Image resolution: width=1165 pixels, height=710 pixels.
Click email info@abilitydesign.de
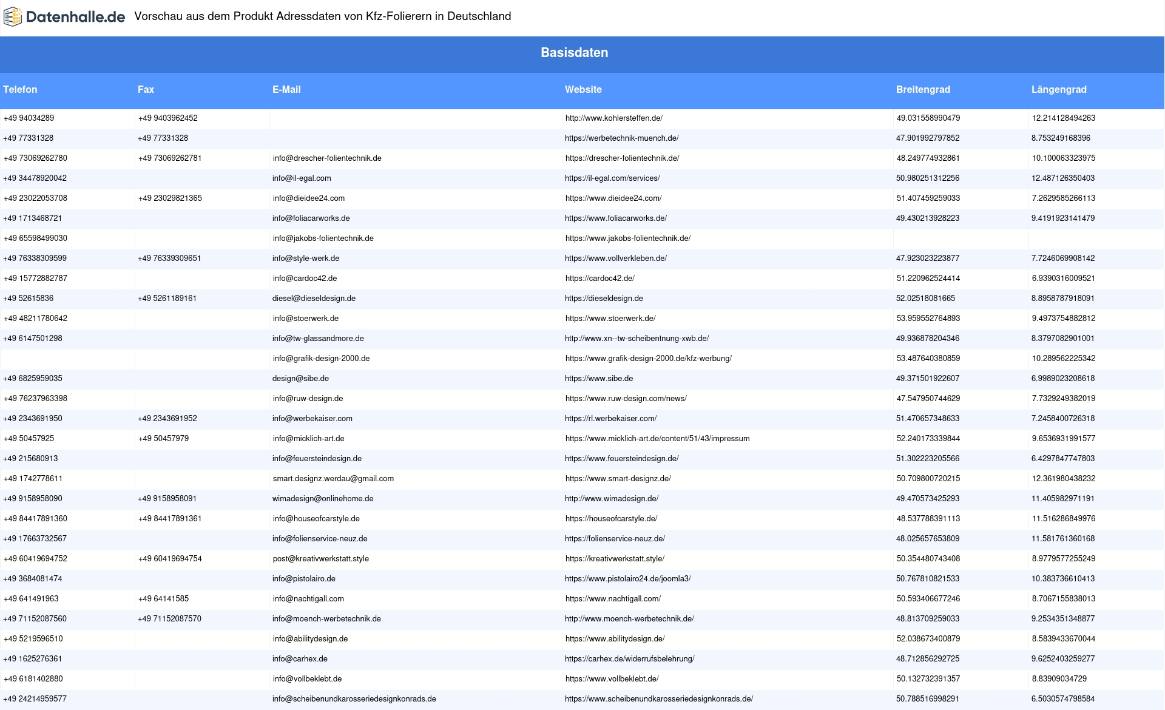tap(310, 639)
